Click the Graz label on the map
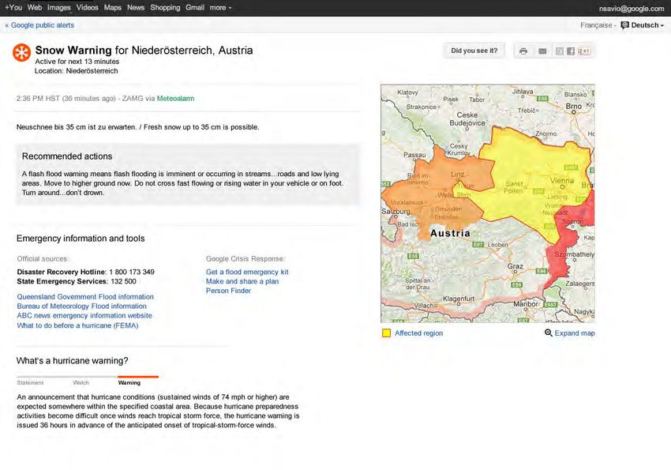Image resolution: width=671 pixels, height=470 pixels. (515, 266)
